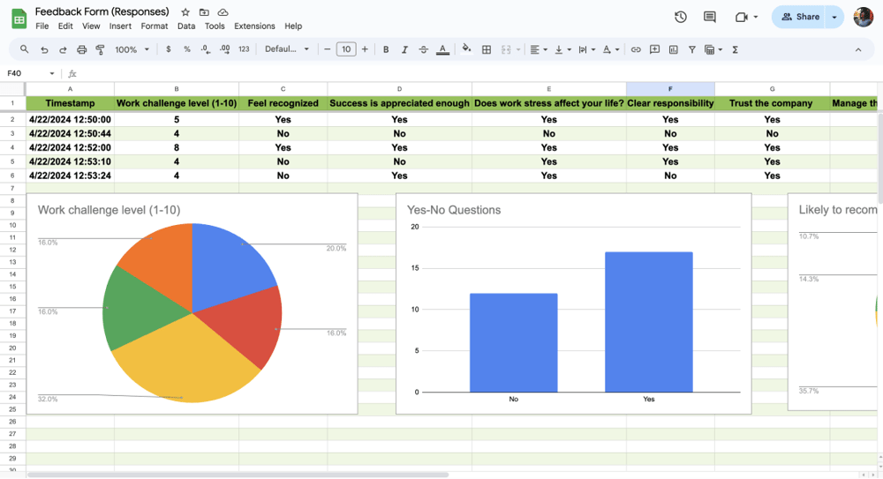
Task: Open the fill color paint bucket
Action: [466, 49]
